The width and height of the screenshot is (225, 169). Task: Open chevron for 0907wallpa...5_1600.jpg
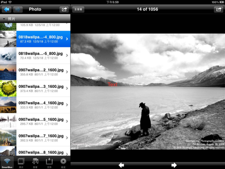coord(67,121)
